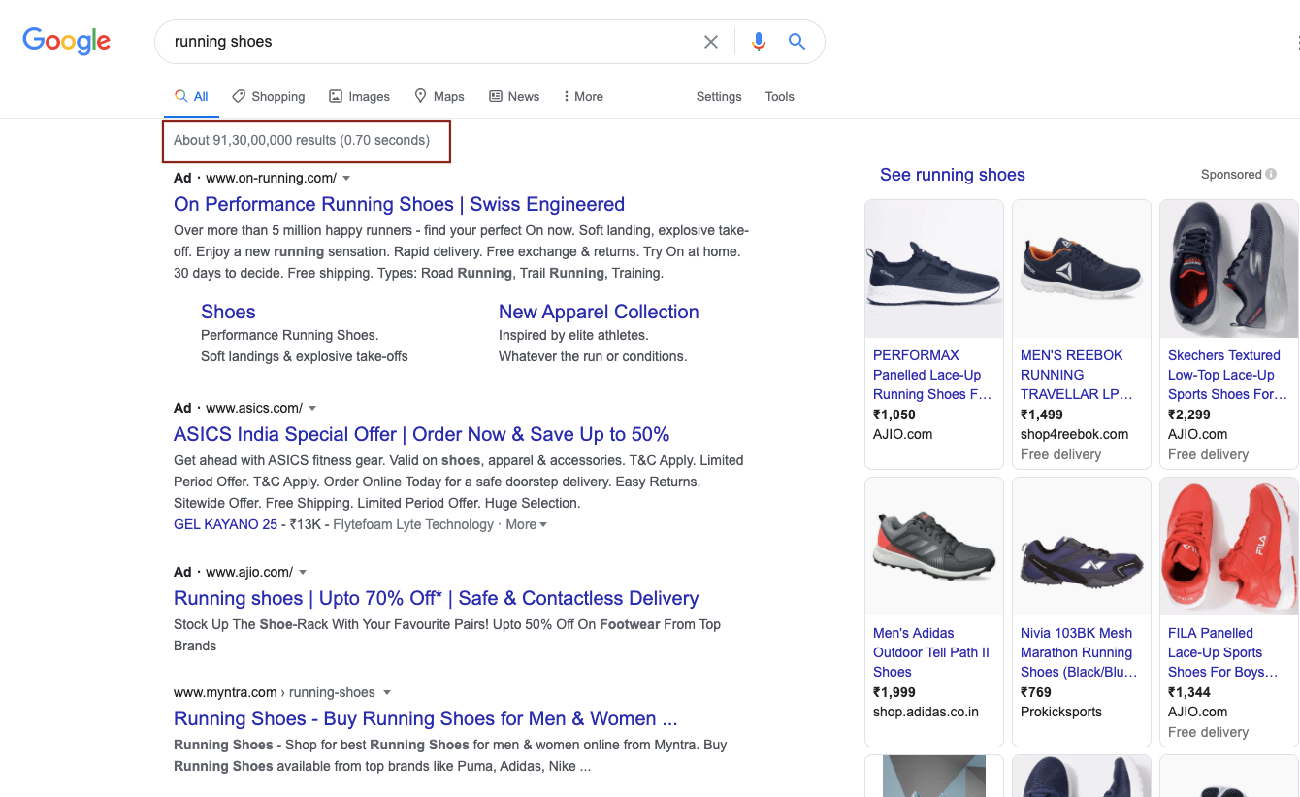This screenshot has width=1300, height=797.
Task: Click shop4reebok.com seller text
Action: click(1075, 434)
